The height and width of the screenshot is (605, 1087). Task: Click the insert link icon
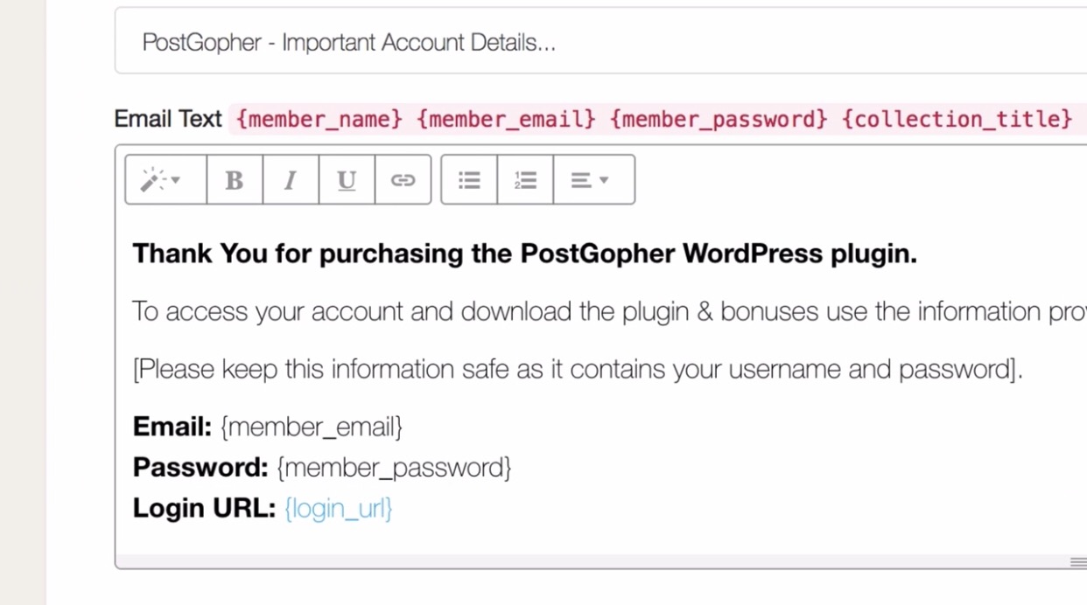[403, 180]
